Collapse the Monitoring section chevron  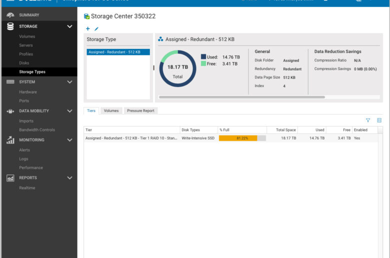point(69,140)
